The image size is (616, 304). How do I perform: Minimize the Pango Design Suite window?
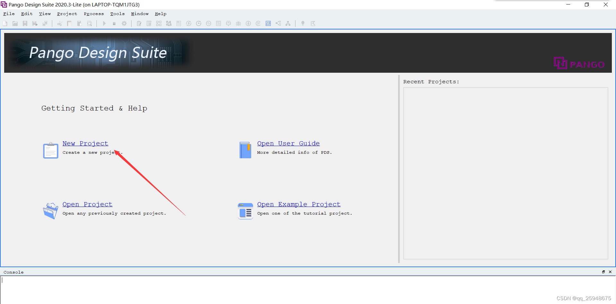[568, 4]
